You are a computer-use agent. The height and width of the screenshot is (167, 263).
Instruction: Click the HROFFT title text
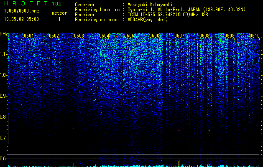pyautogui.click(x=26, y=3)
